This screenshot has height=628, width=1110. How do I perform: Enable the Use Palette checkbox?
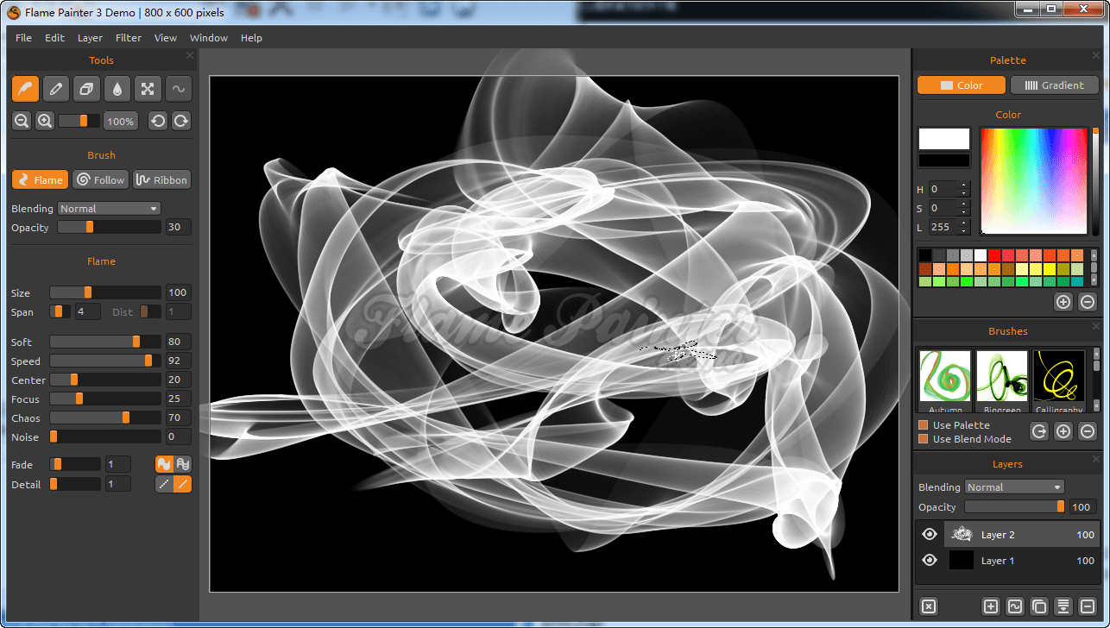coord(922,424)
